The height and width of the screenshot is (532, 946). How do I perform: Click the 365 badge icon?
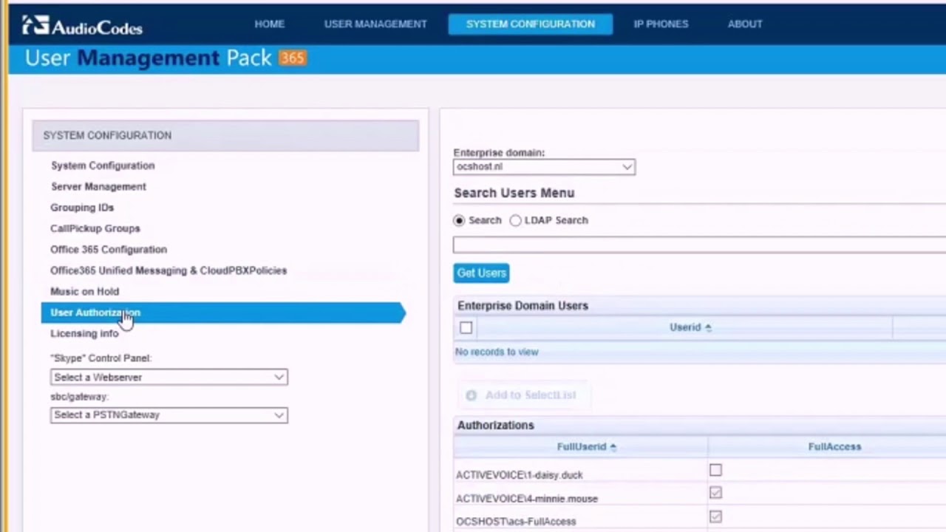coord(293,58)
